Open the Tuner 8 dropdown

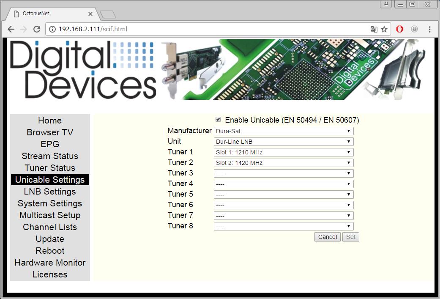(x=284, y=226)
